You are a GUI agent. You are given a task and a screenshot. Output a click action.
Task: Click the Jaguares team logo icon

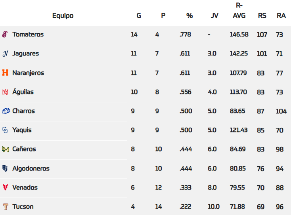pos(5,54)
